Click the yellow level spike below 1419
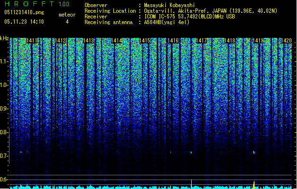Viewport: 297px width, 189px height. pos(254,185)
